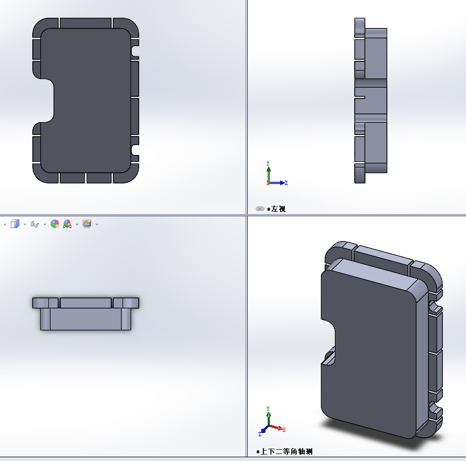Viewport: 466px width, 461px height.
Task: Click the Apply Scene icon
Action: click(67, 224)
